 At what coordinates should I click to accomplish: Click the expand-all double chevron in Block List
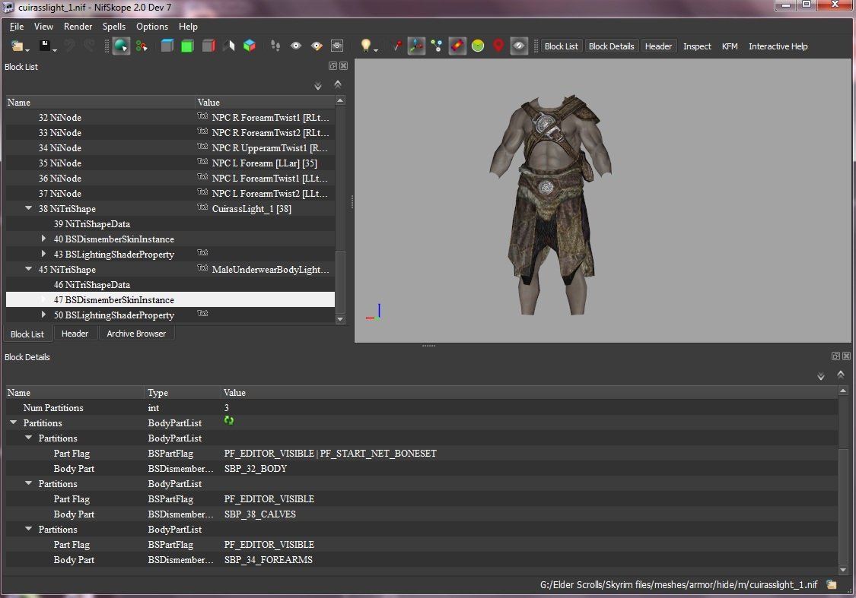pos(318,86)
